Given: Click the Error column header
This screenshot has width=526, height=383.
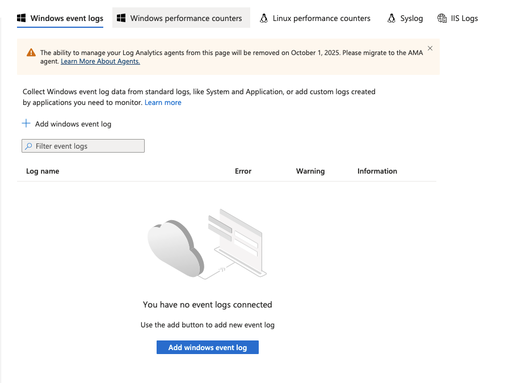Looking at the screenshot, I should click(243, 171).
